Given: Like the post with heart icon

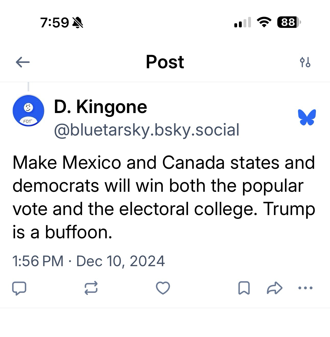Looking at the screenshot, I should tap(163, 288).
